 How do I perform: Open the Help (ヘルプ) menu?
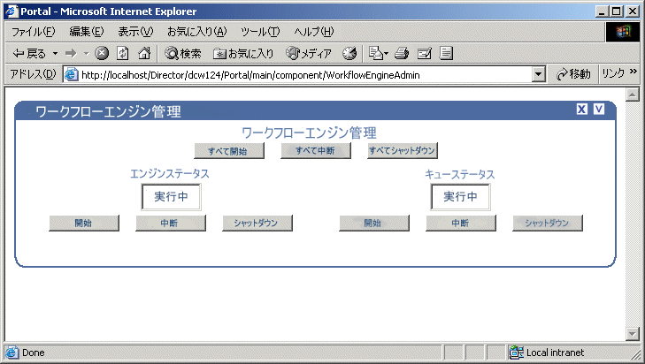point(314,32)
